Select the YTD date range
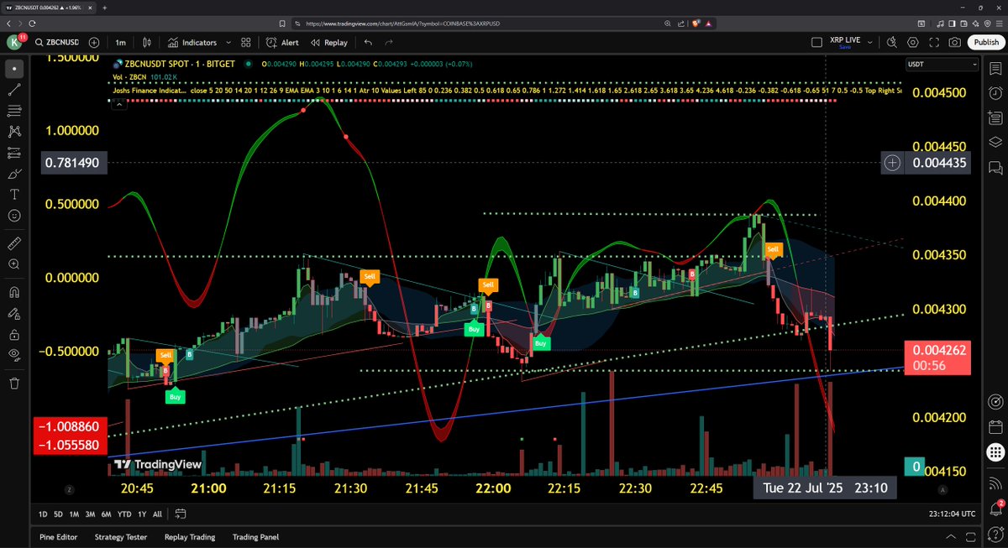Screen dimensions: 1008x548 (x=124, y=514)
